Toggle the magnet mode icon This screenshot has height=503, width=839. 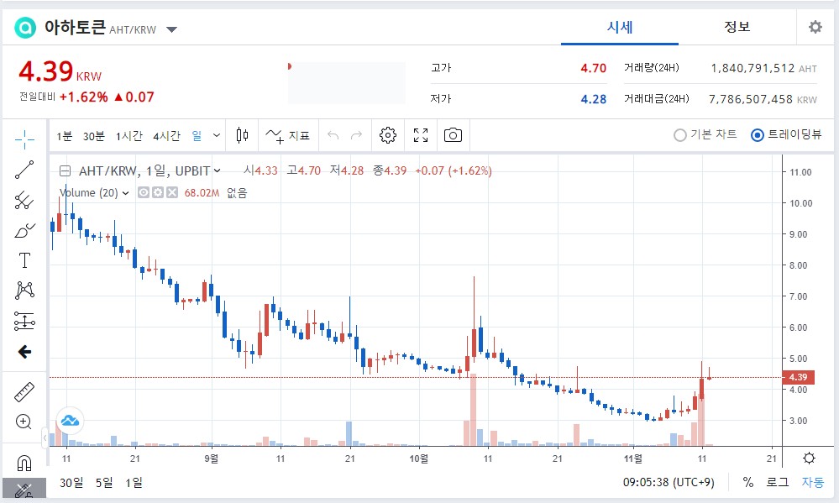[24, 463]
